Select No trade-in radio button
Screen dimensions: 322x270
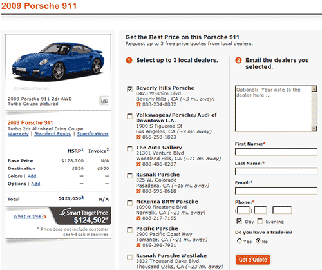click(x=258, y=241)
